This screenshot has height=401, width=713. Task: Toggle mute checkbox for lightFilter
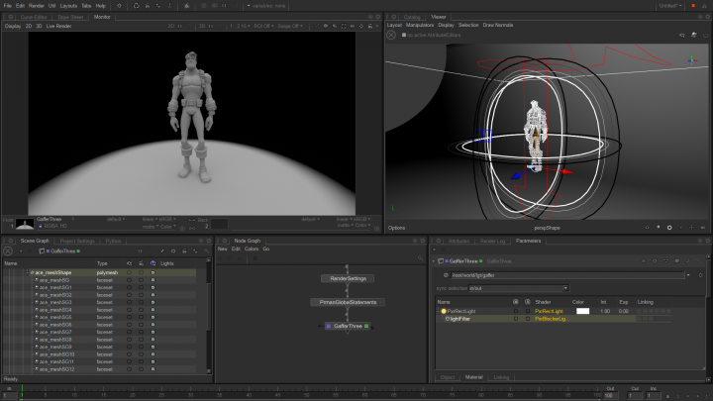coord(515,319)
